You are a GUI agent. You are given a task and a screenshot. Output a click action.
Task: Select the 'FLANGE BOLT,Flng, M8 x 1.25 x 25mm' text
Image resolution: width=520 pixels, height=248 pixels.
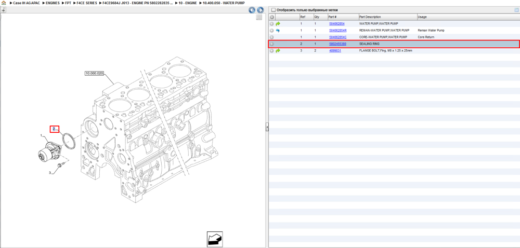tap(386, 51)
